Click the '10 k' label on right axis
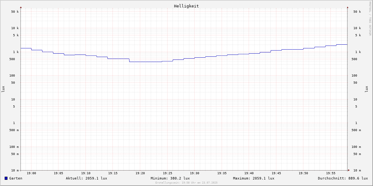The image size is (373, 186). 357,28
